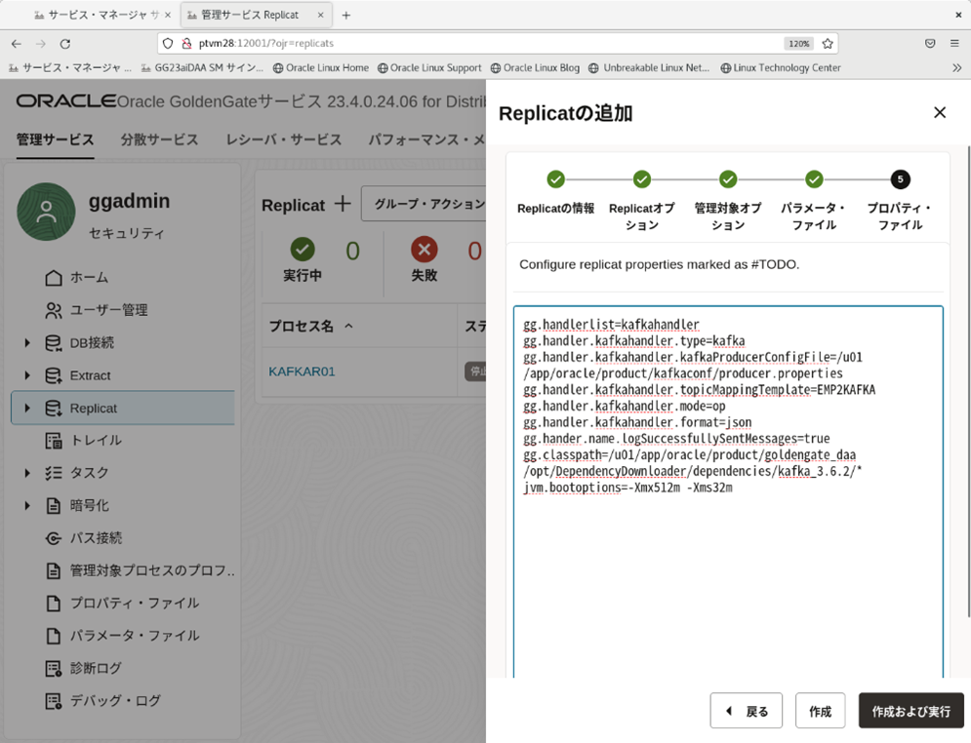Image resolution: width=971 pixels, height=743 pixels.
Task: Open a new browser tab
Action: [346, 16]
